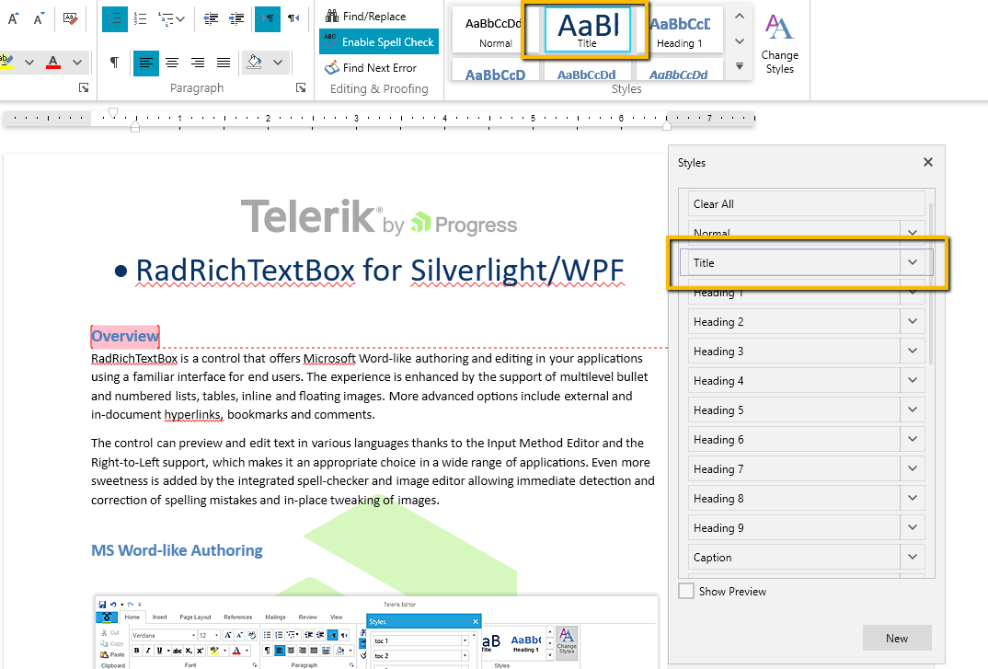Increase font size with grow font icon
This screenshot has width=988, height=669.
[x=13, y=19]
